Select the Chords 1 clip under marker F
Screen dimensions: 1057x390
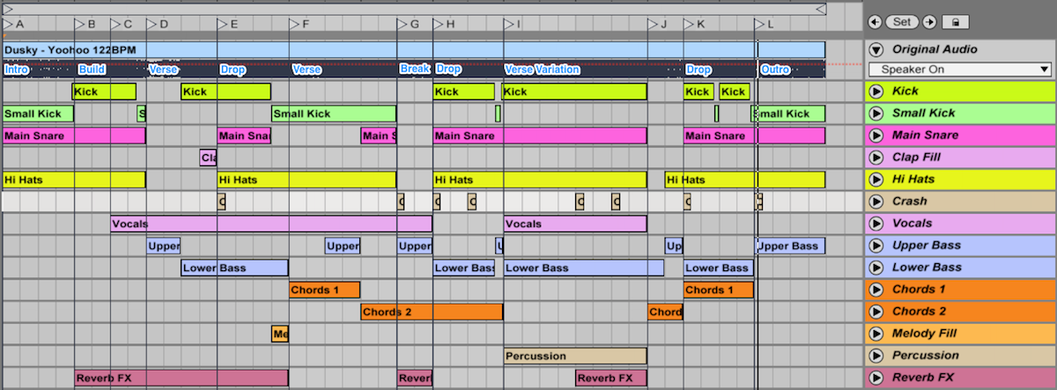click(324, 290)
